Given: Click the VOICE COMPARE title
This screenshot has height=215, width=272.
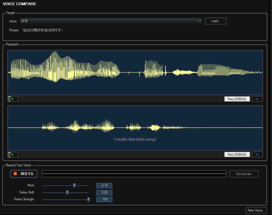Looking at the screenshot, I should tap(19, 4).
